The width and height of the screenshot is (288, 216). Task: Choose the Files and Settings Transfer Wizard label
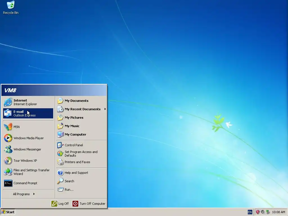(x=31, y=172)
